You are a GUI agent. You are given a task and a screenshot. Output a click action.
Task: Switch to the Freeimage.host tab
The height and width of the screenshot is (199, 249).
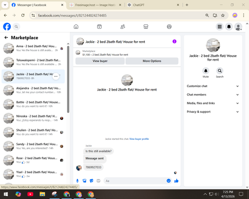pos(95,5)
